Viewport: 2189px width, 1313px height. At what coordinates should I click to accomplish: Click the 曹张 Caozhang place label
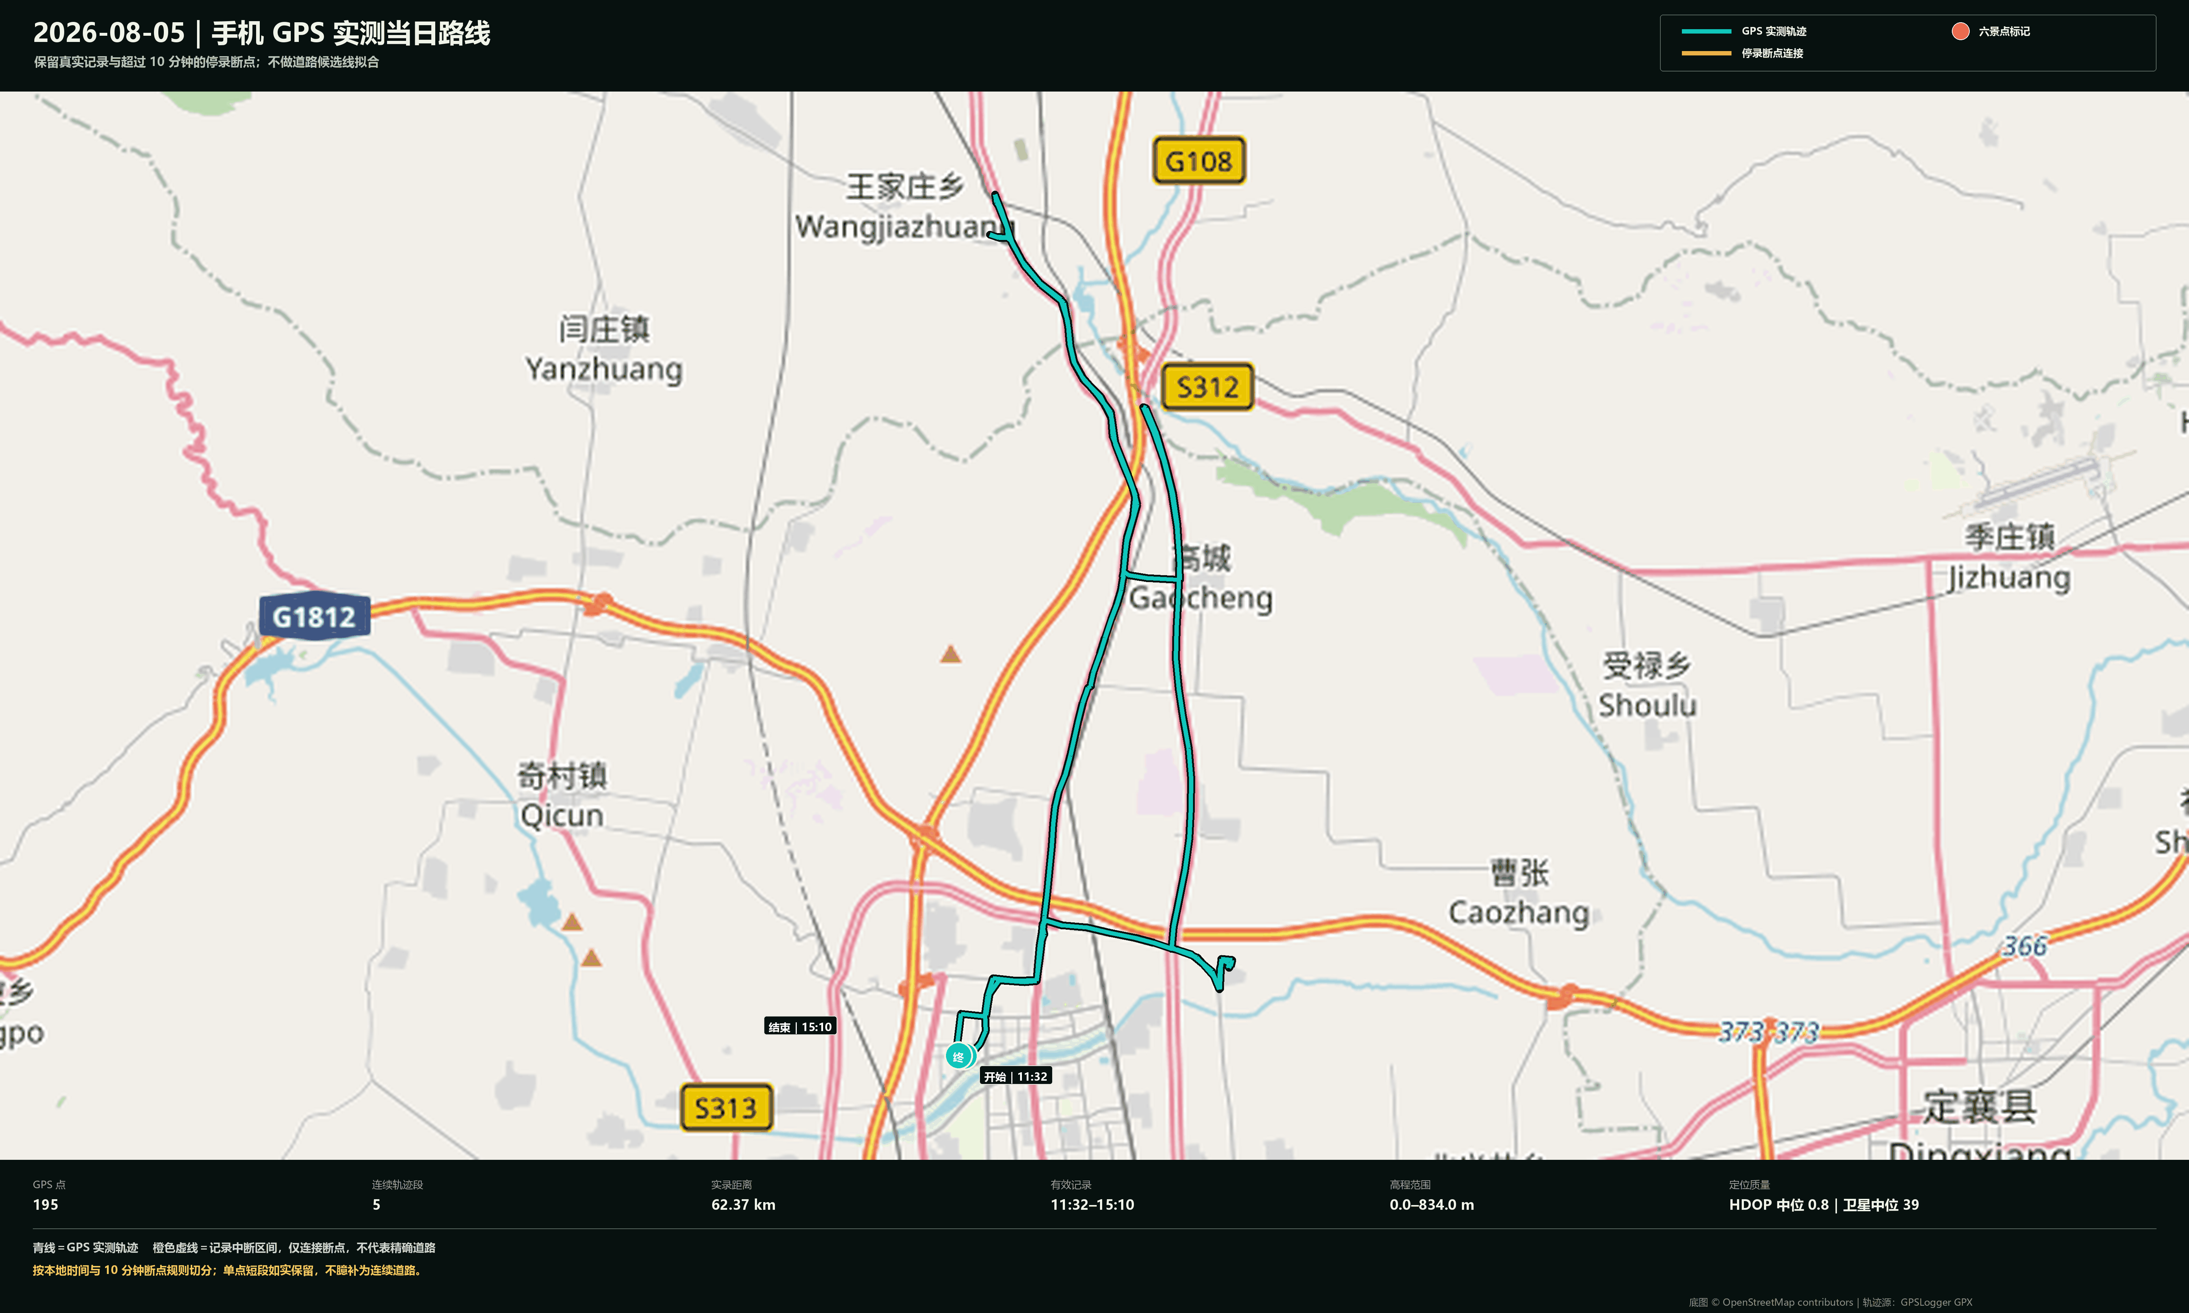[x=1518, y=893]
